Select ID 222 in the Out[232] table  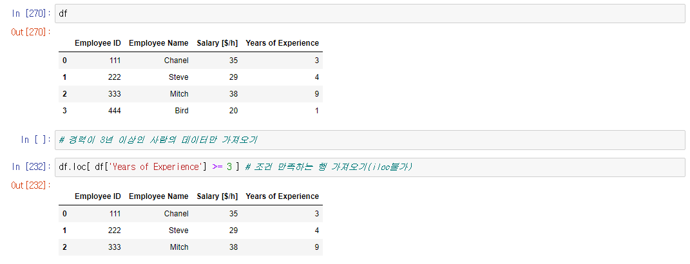click(x=115, y=231)
